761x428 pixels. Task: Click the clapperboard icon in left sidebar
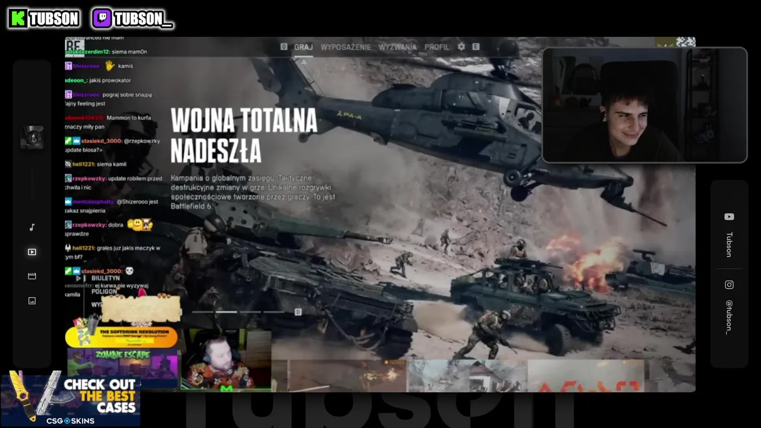(x=32, y=276)
